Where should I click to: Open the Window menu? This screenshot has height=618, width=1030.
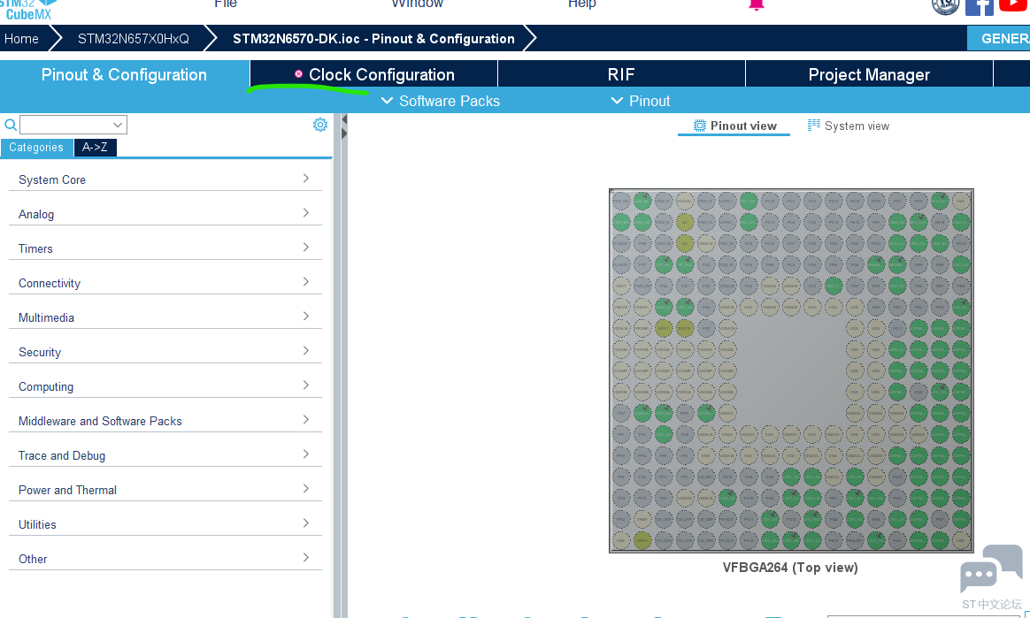(417, 4)
